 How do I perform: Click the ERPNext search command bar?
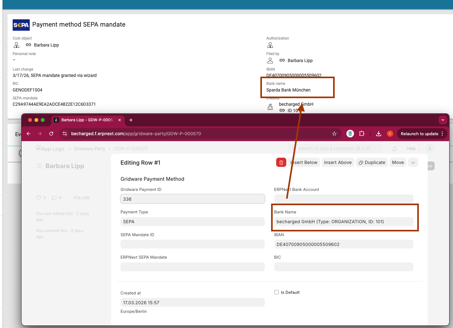[x=335, y=148]
